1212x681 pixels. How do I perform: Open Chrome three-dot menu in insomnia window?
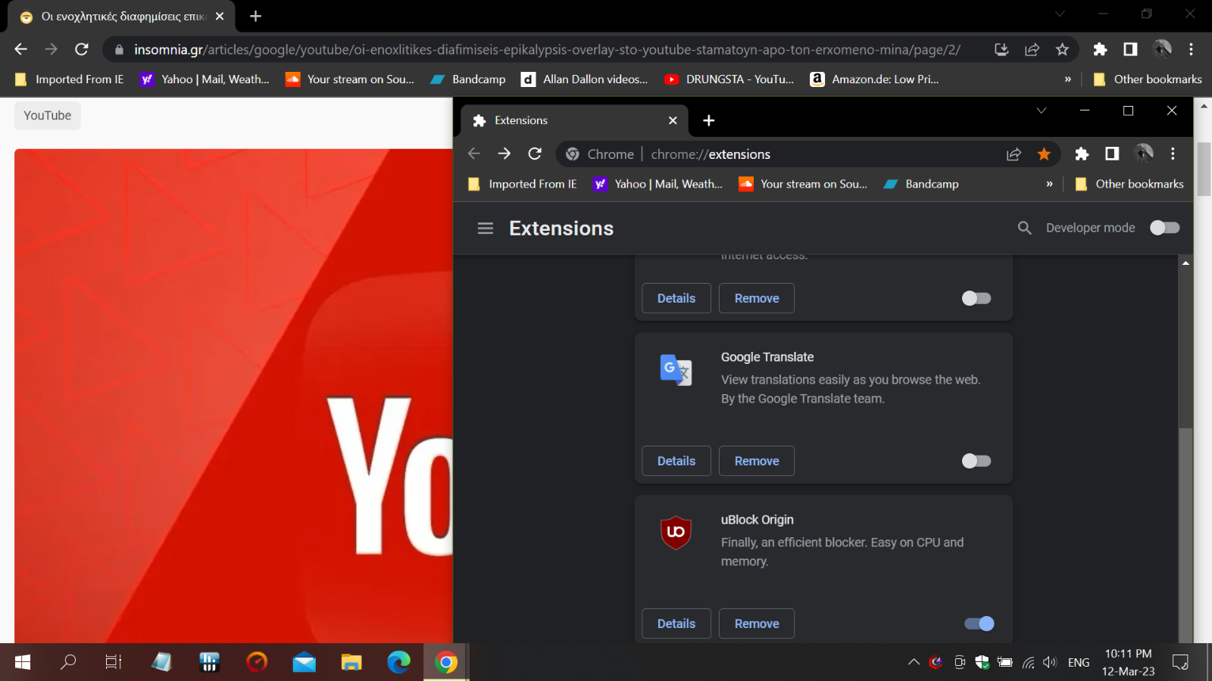click(1191, 49)
